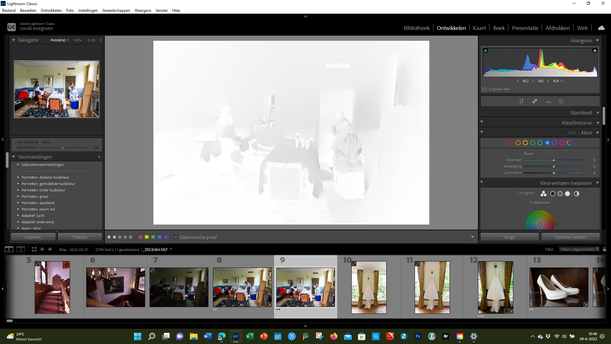Collapse the HSL / Kleur panel
Screen dimensions: 611x344
597,133
